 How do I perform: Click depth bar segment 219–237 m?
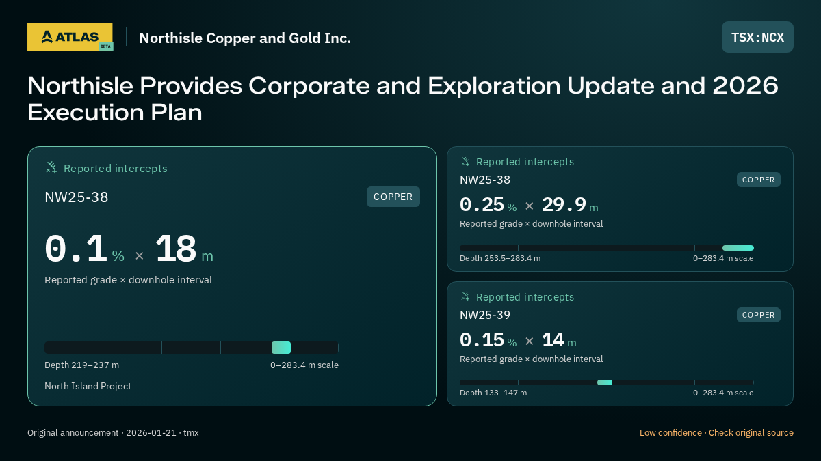point(281,348)
